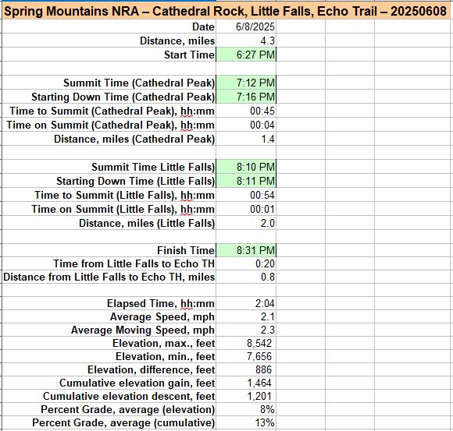Select the max elevation value 8,542

point(246,343)
